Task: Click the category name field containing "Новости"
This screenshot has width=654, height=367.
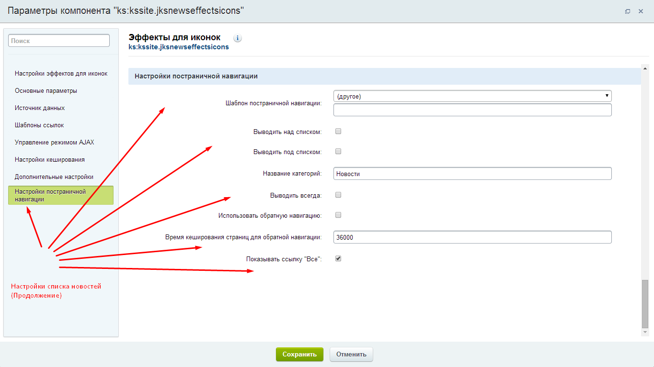Action: tap(472, 173)
